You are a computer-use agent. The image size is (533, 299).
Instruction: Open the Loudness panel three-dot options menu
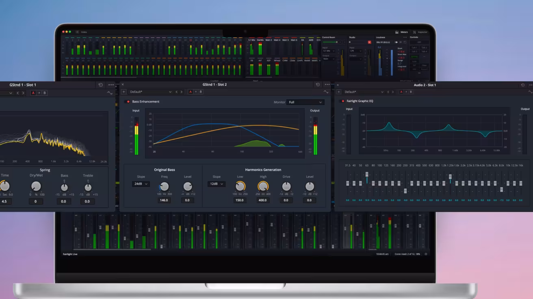pyautogui.click(x=405, y=37)
